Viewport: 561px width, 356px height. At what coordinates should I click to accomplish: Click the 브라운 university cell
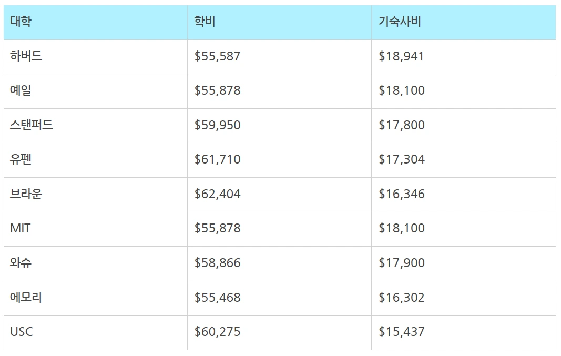tap(26, 194)
